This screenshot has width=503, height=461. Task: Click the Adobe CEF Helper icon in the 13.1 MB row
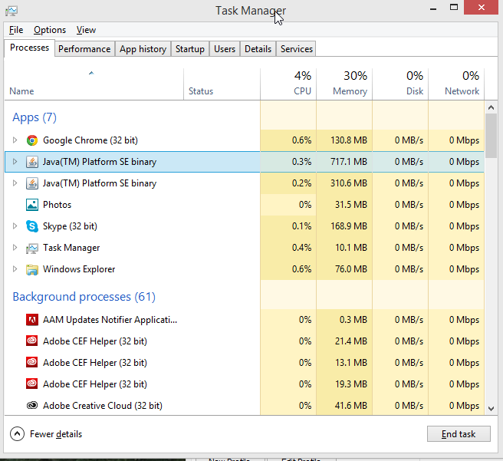[x=31, y=363]
